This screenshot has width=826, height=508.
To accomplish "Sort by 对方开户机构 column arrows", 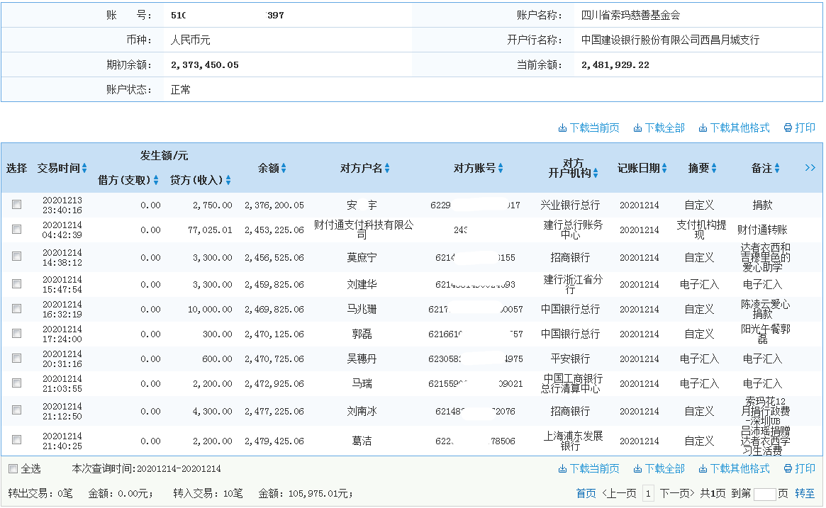I will tap(596, 173).
